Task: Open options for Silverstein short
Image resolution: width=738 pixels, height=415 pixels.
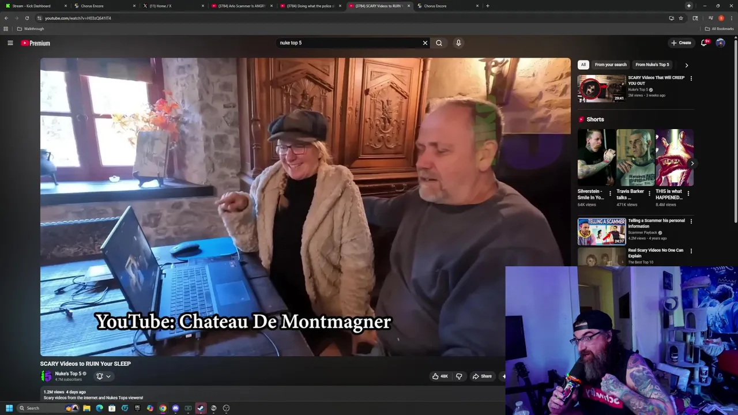Action: [610, 194]
